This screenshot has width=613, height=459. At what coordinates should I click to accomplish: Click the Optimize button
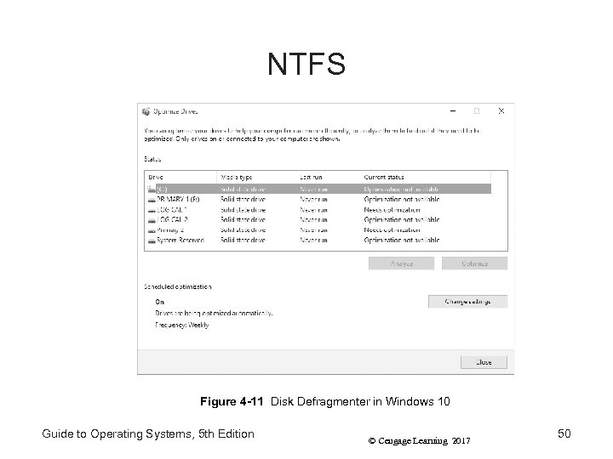coord(474,263)
